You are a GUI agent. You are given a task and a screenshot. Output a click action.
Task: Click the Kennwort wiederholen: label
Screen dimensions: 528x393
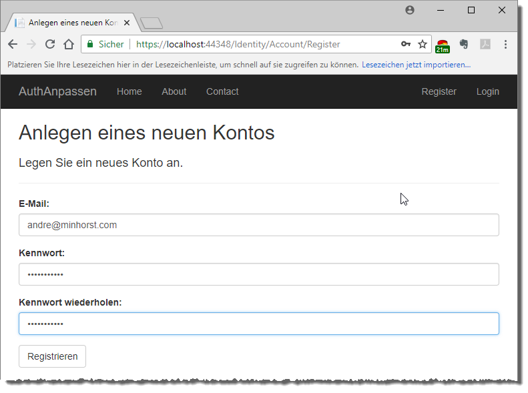(x=70, y=302)
